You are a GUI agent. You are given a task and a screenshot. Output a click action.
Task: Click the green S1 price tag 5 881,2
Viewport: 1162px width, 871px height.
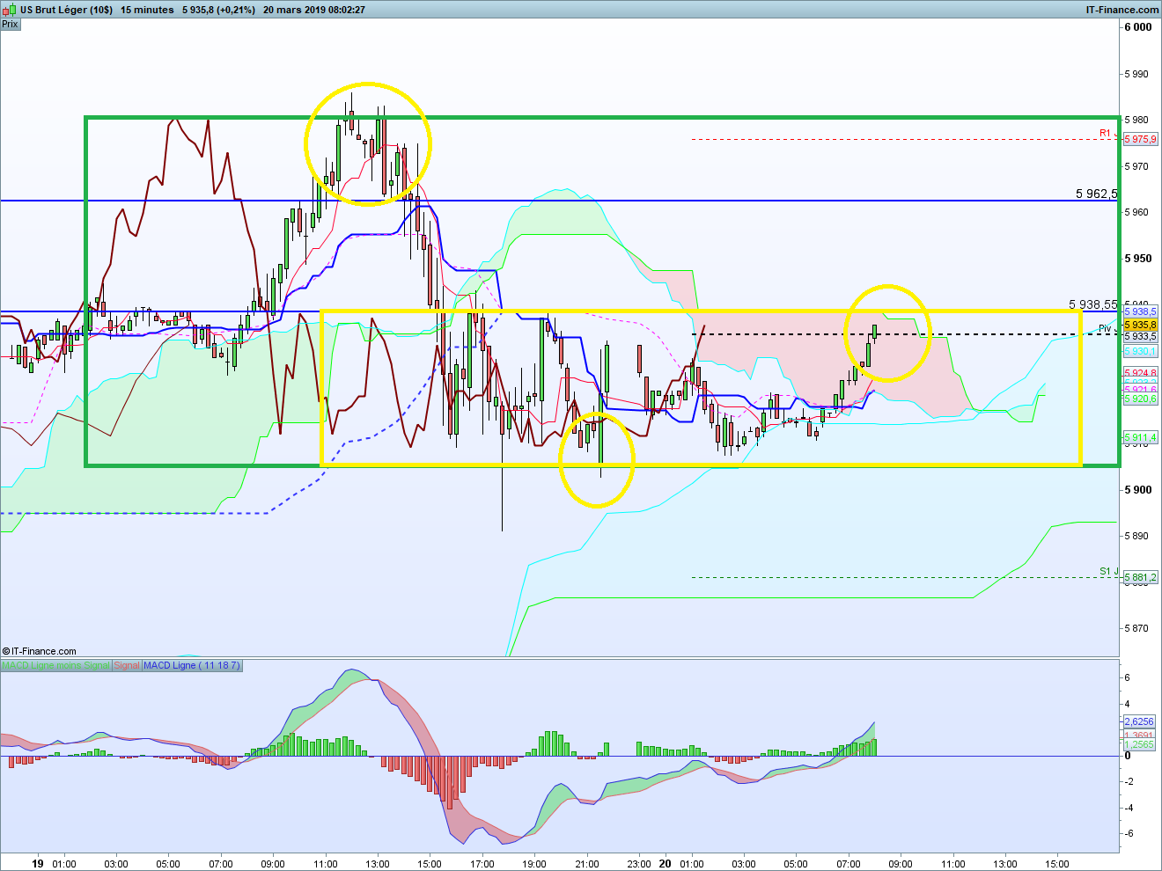point(1141,577)
